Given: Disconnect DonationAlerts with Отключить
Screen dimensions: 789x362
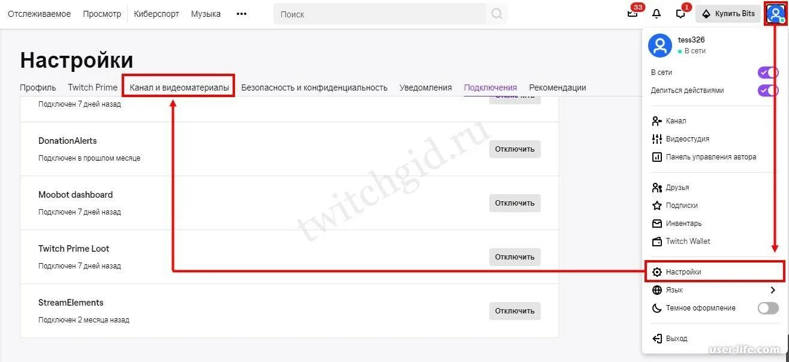Looking at the screenshot, I should tap(515, 149).
